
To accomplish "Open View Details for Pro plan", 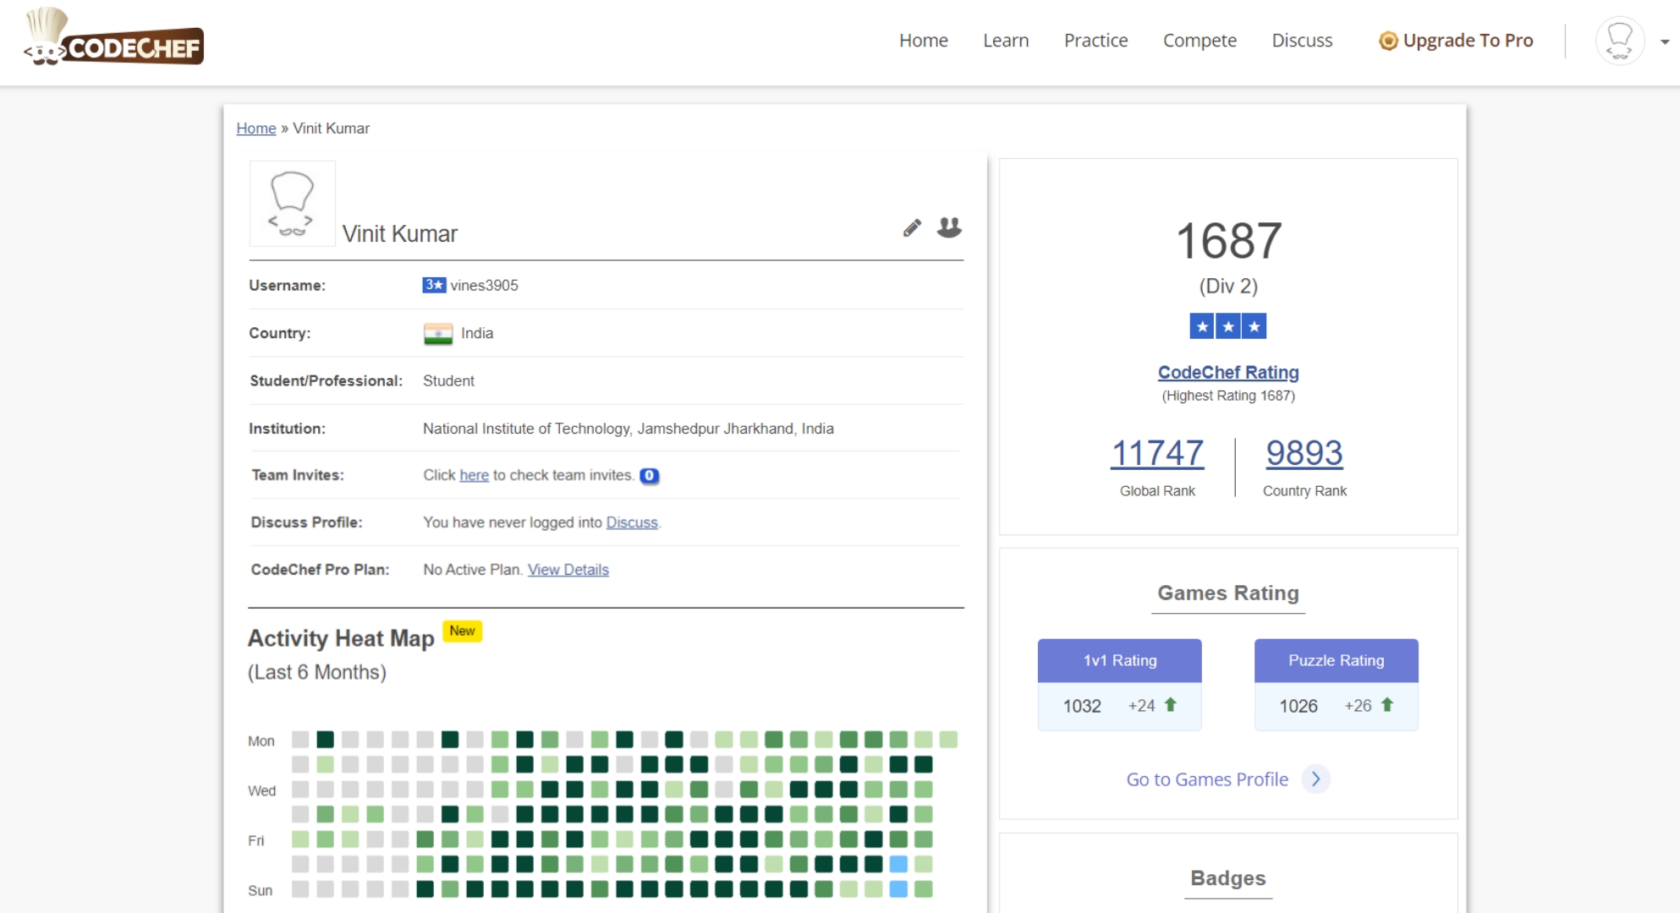I will pos(568,570).
